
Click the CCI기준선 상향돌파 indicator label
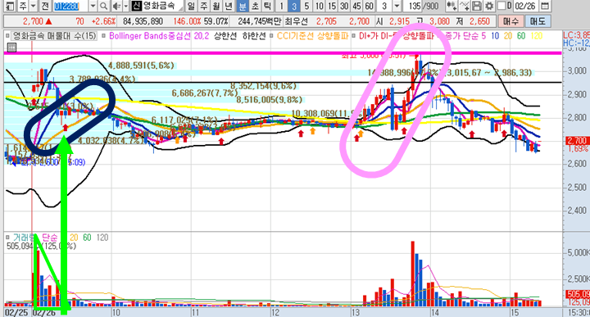(313, 36)
